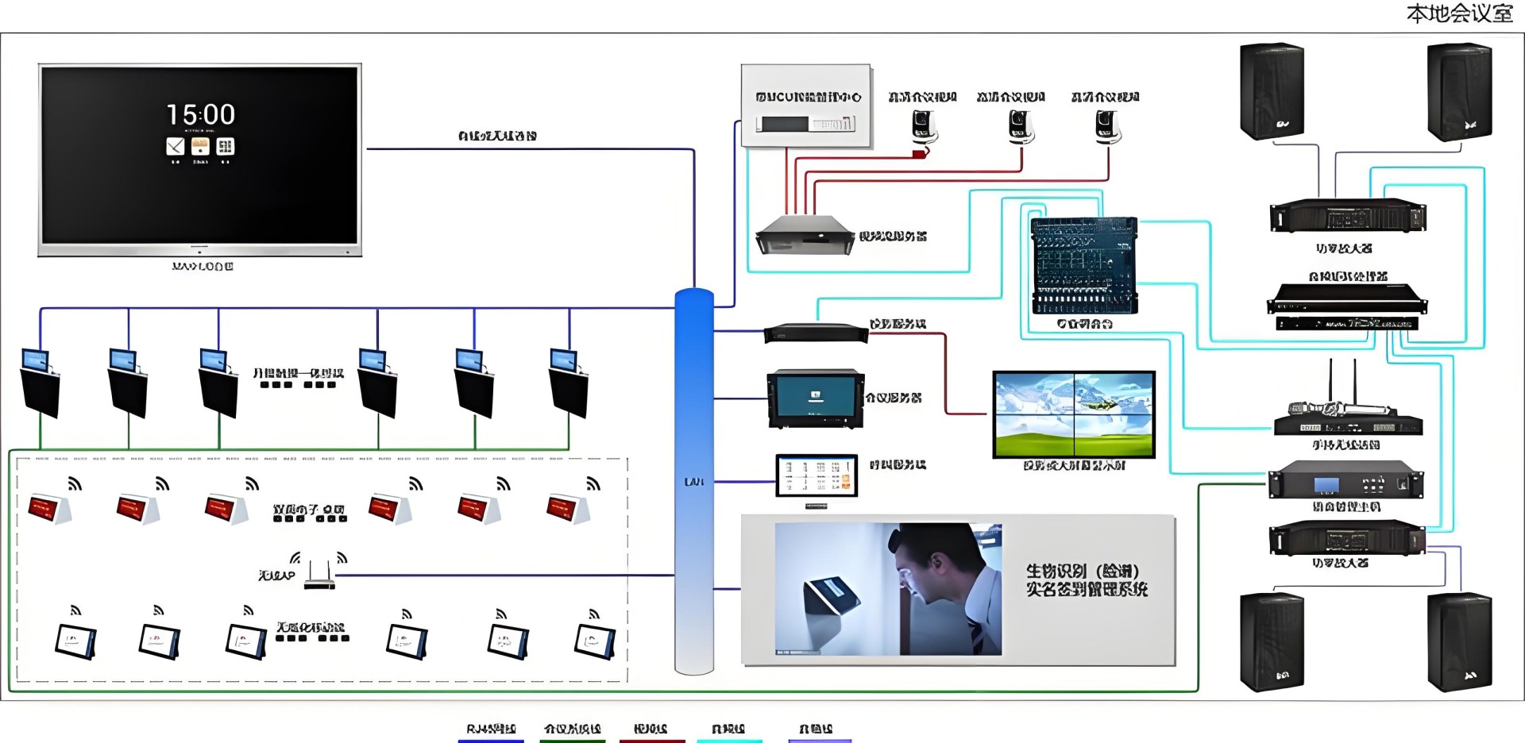
Task: Select the wireless microphone receiver with antennas
Action: click(x=1348, y=412)
